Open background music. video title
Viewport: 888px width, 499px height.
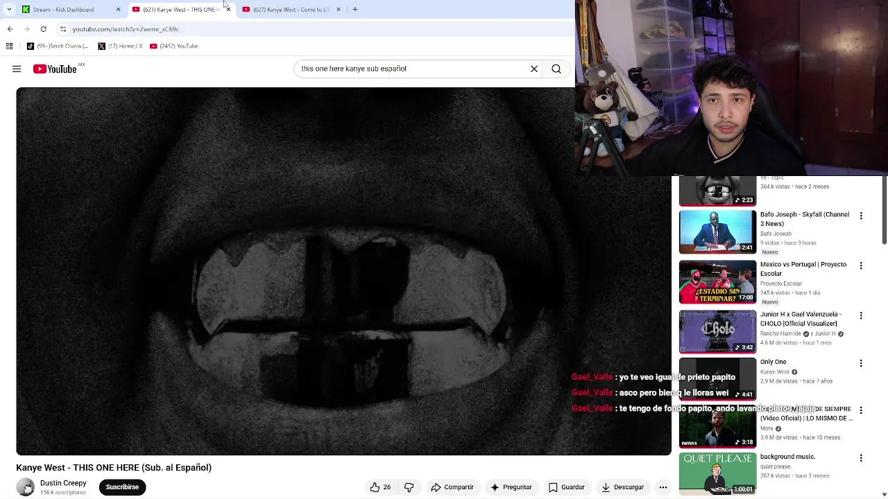pos(787,457)
